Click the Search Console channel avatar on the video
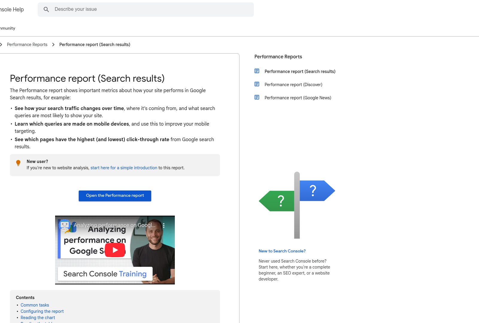479x323 pixels. point(64,225)
